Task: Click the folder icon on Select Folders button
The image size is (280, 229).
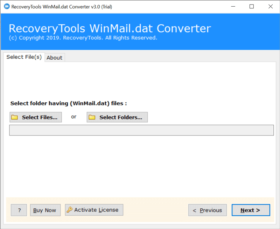Action: tap(92, 117)
